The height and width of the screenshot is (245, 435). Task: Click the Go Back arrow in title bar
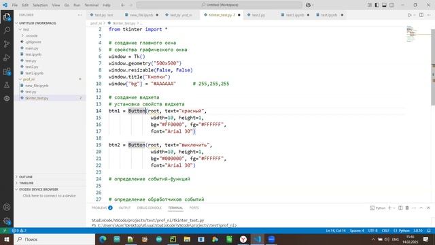tap(123, 5)
